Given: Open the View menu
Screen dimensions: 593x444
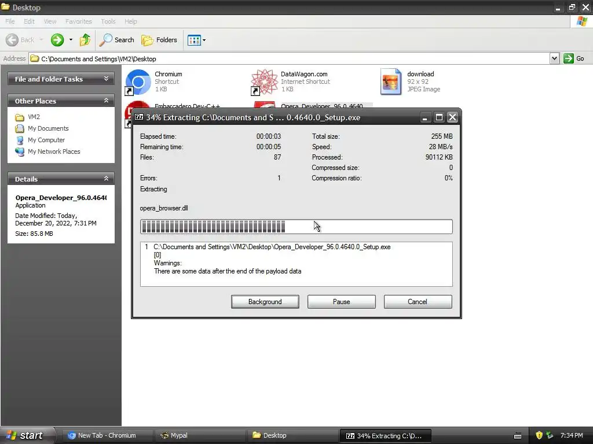Looking at the screenshot, I should [x=50, y=21].
